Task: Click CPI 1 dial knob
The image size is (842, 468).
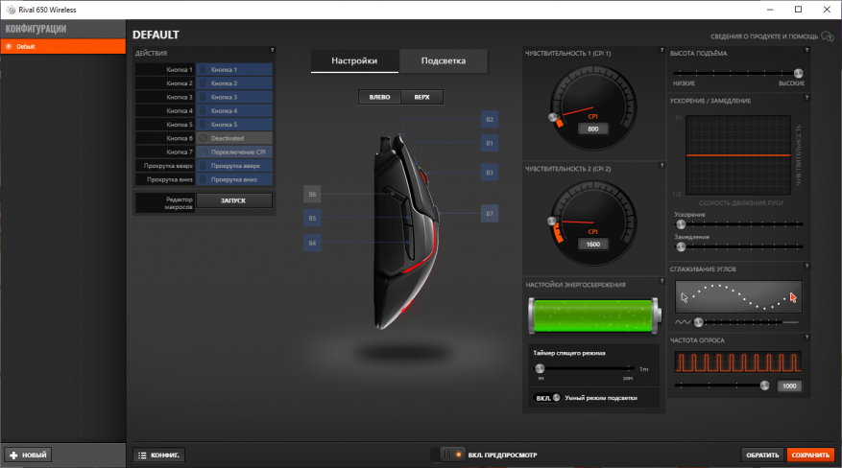Action: (x=553, y=117)
